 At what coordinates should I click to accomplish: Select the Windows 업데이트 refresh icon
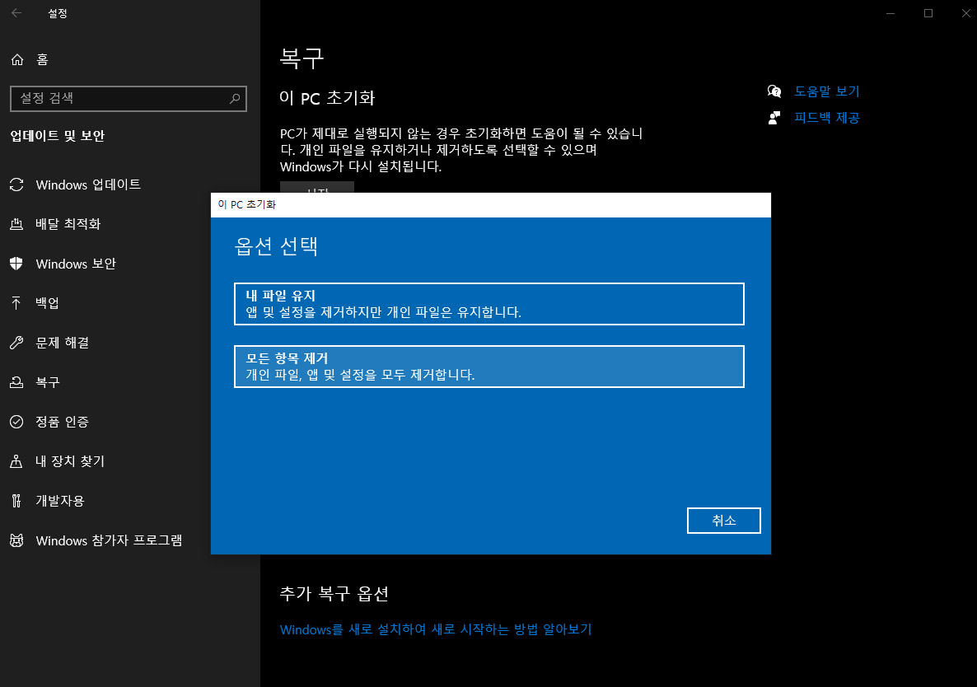point(16,185)
